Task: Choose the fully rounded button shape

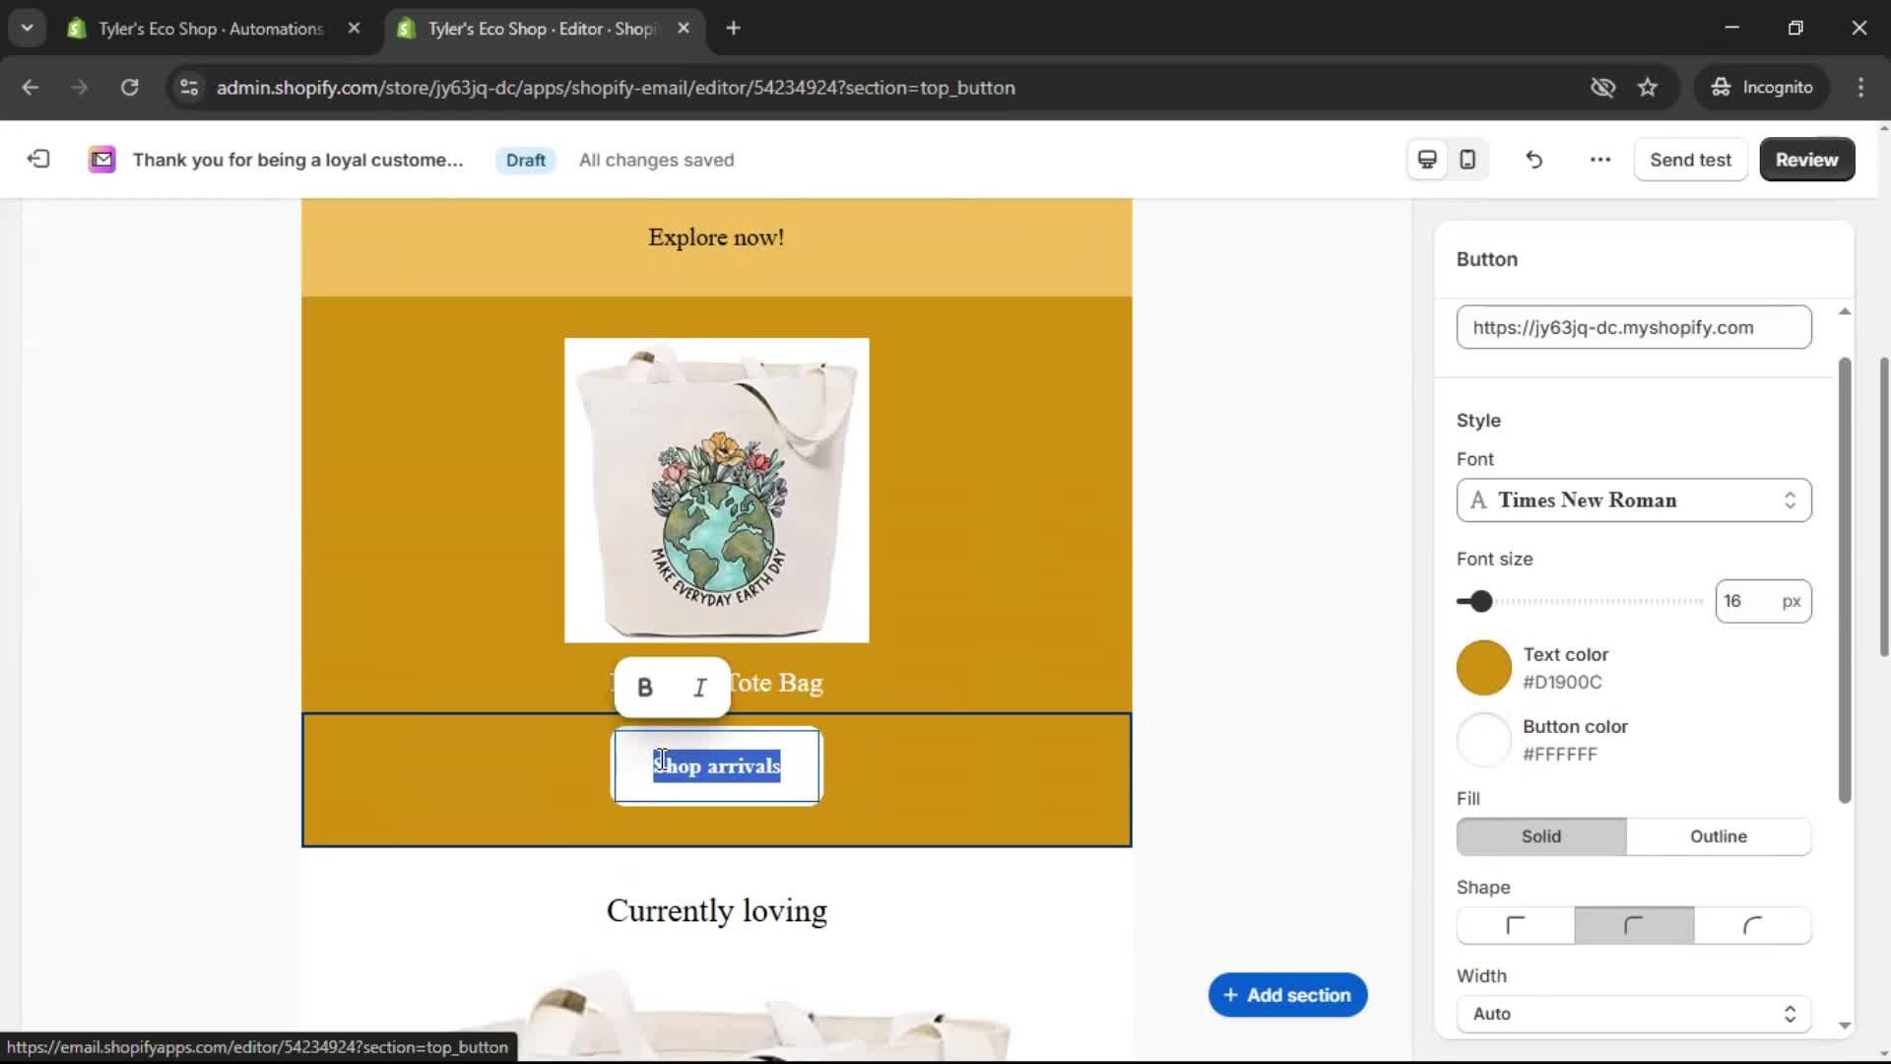Action: 1753,925
